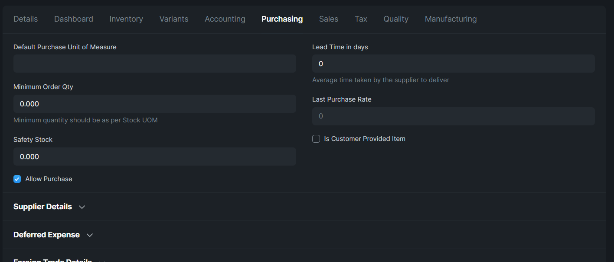Viewport: 614px width, 262px height.
Task: Click the Last Purchase Rate field
Action: (x=454, y=116)
